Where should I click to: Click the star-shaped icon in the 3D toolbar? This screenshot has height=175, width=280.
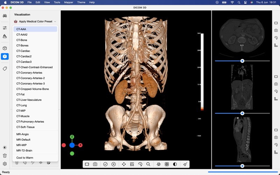[159, 164]
